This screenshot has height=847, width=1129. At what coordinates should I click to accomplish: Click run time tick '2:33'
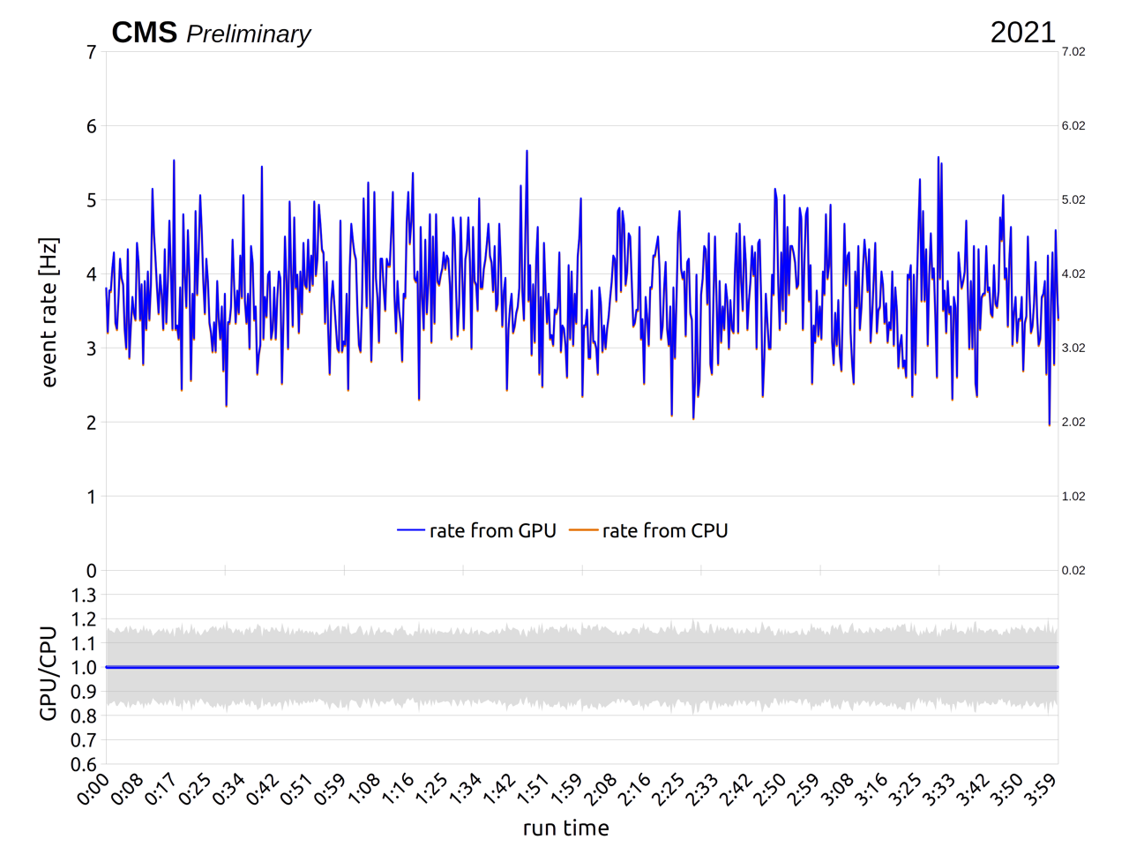coord(705,790)
